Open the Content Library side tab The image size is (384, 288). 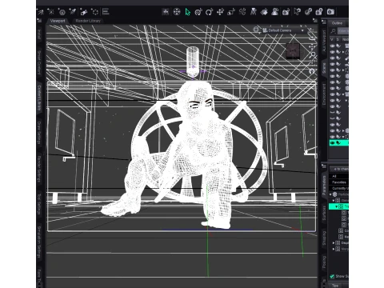(39, 98)
